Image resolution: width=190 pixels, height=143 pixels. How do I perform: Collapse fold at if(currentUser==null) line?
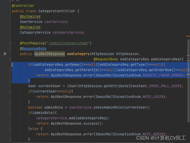pyautogui.click(x=10, y=92)
